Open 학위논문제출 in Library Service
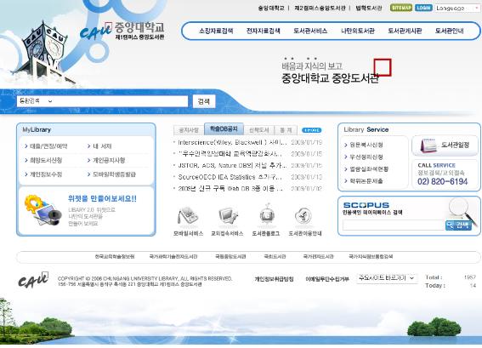The width and height of the screenshot is (482, 348). point(366,181)
